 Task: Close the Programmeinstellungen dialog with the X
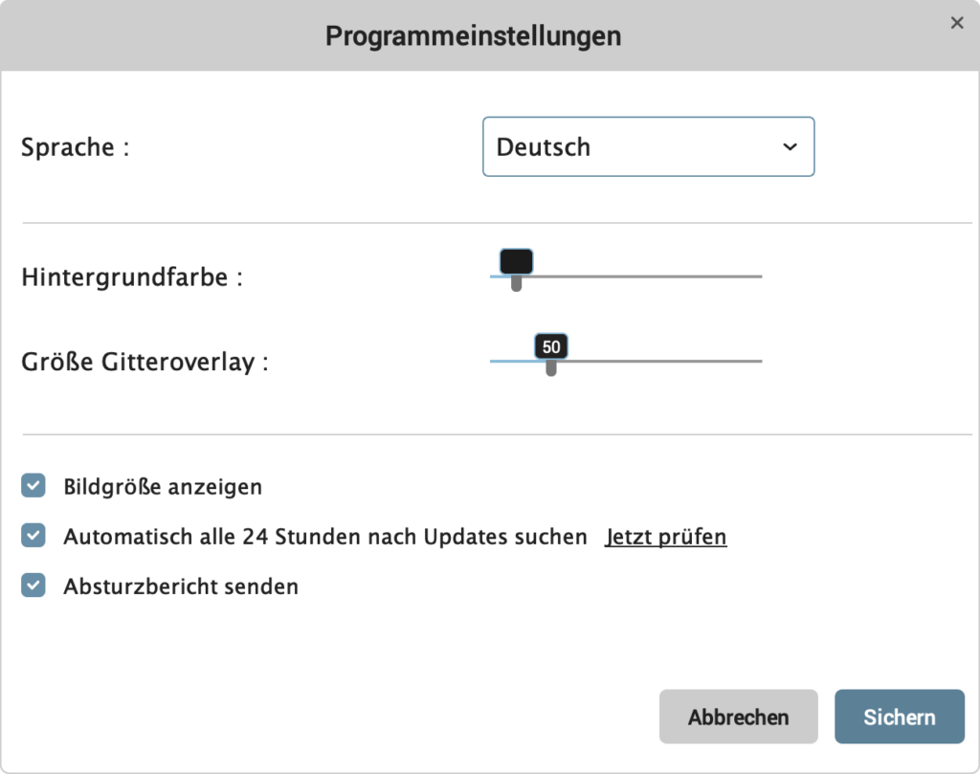click(956, 23)
